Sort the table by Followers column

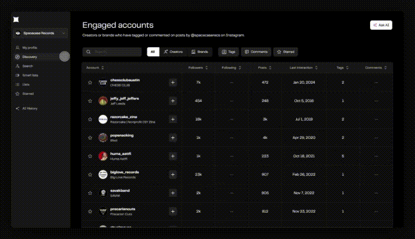198,68
